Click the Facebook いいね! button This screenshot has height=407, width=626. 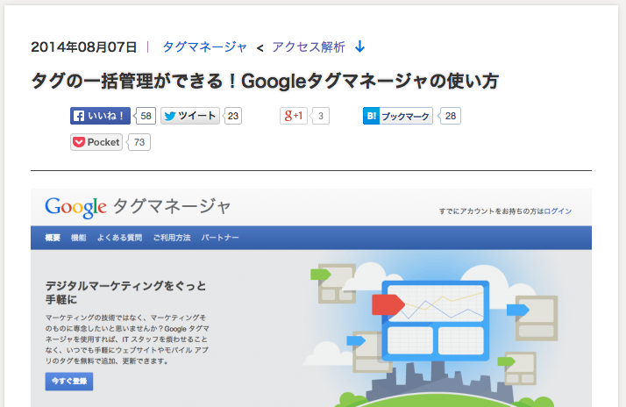100,116
